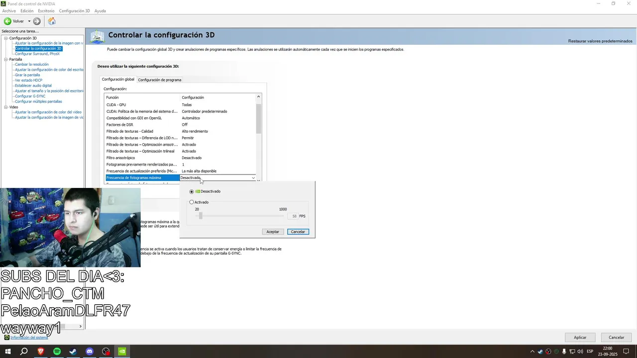
Task: Click the system information icon
Action: coord(7,338)
